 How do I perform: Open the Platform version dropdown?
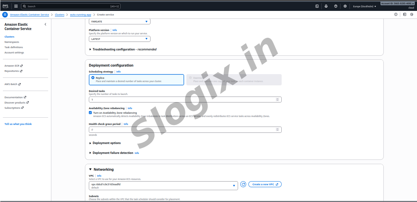click(x=119, y=39)
